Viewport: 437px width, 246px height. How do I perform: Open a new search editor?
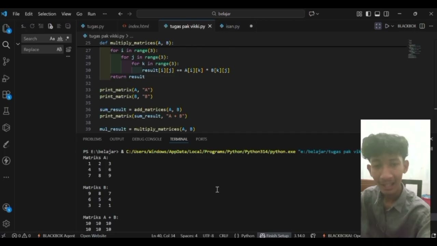point(50,26)
